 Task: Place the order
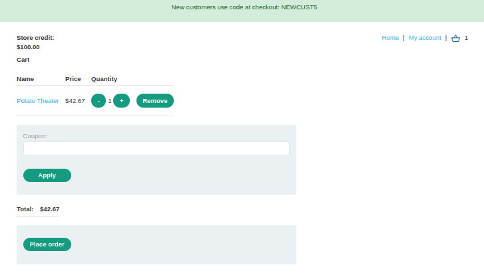pos(47,244)
